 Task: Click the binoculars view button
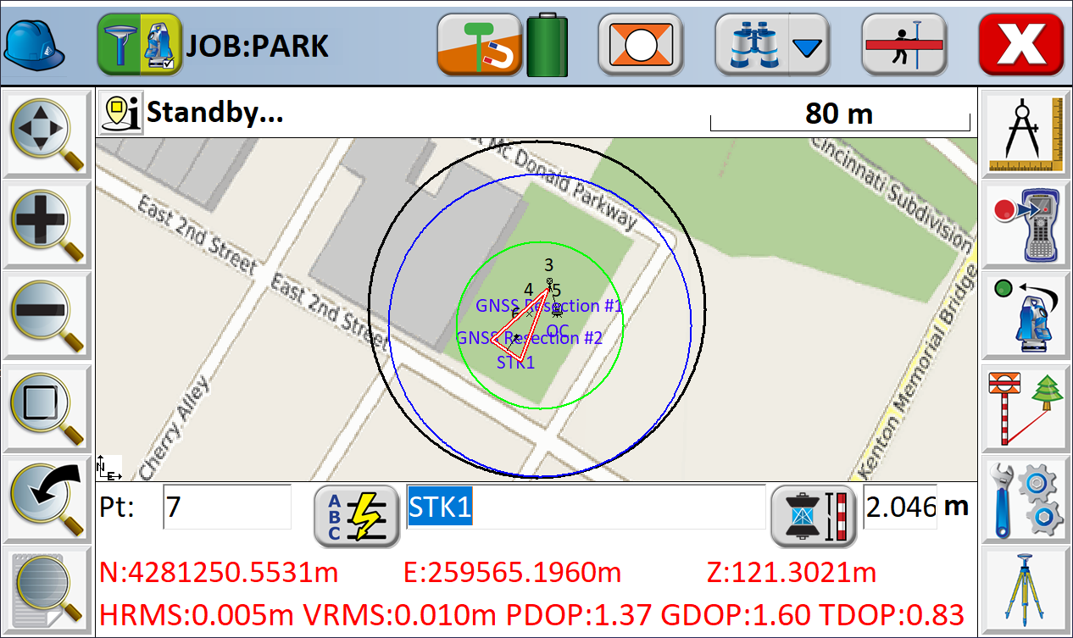click(751, 44)
